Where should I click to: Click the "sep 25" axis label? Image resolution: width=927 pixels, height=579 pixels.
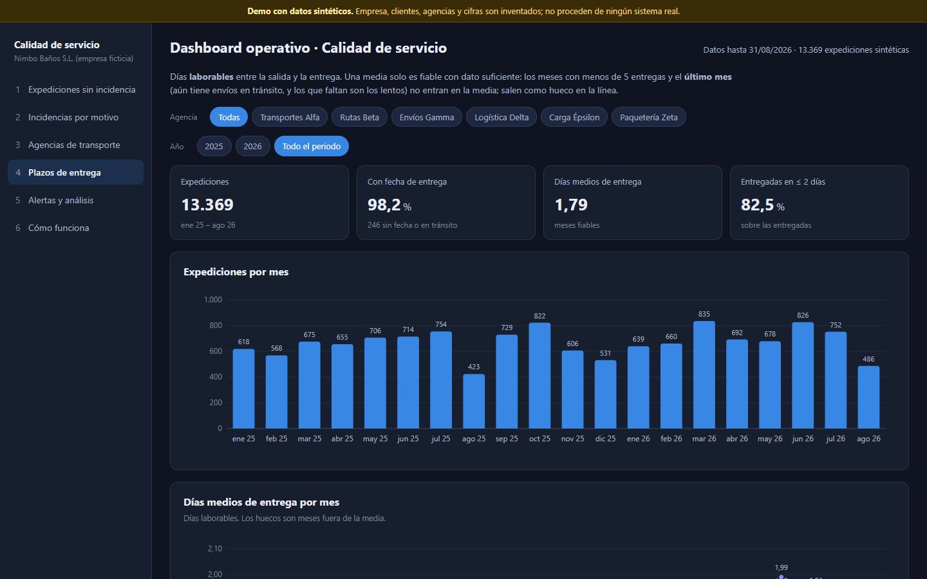pyautogui.click(x=507, y=439)
